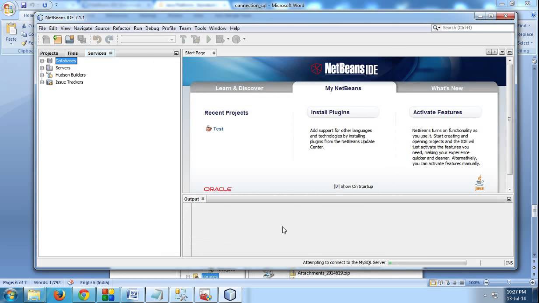Click the Install Plugins button
This screenshot has width=539, height=303.
click(343, 113)
